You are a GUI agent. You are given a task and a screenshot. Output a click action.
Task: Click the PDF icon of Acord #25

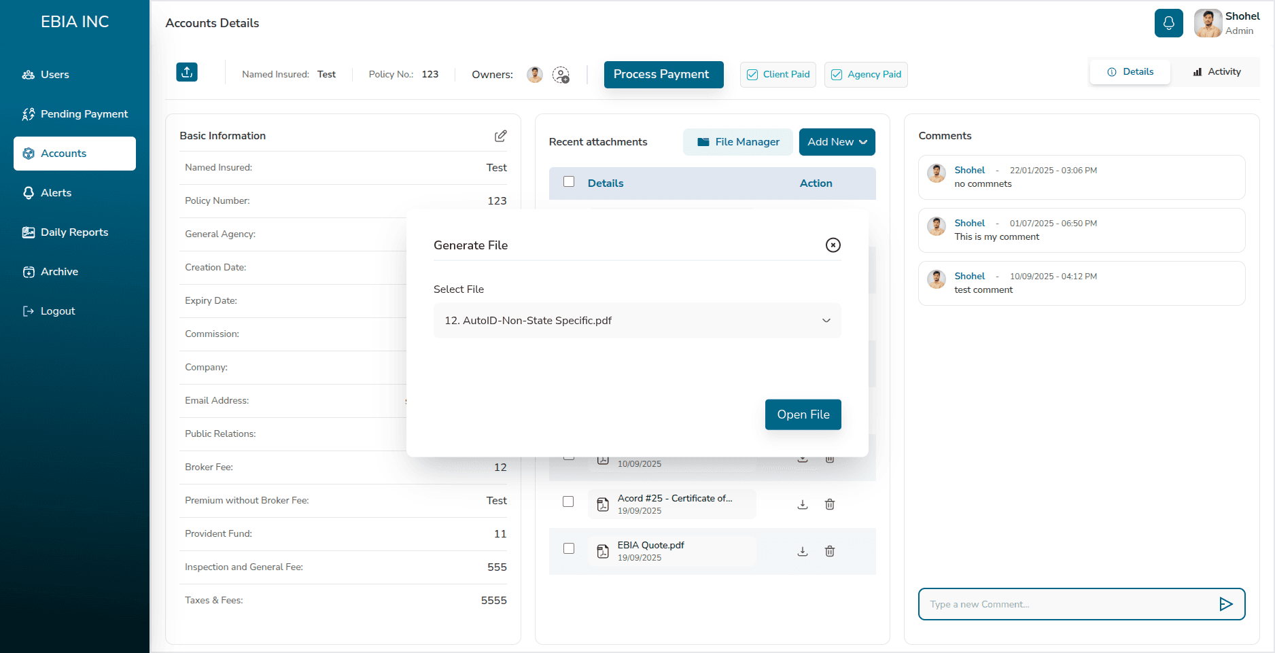click(603, 504)
